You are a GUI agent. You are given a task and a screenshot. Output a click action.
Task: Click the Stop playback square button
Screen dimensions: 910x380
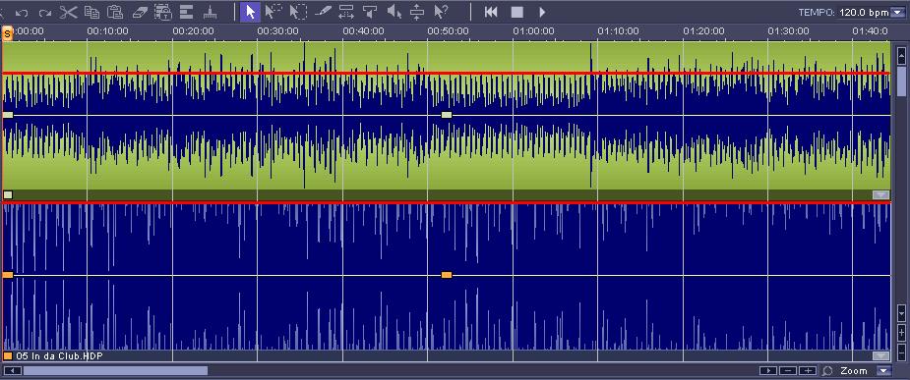(x=517, y=12)
